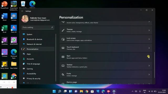Screen dimensions: 168x94
Task: Click the pause button in recorder window
Action: [7, 87]
